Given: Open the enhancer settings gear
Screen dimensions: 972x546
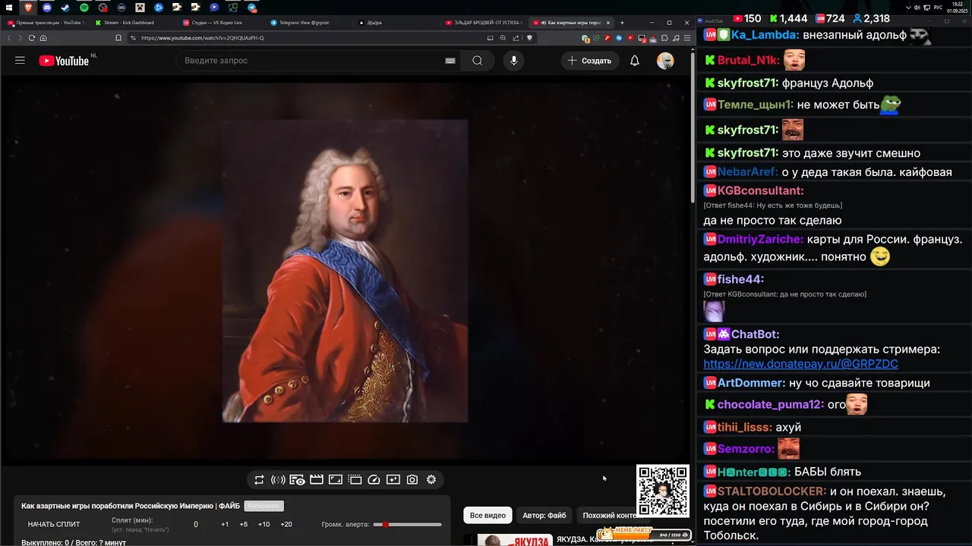Looking at the screenshot, I should pos(431,479).
